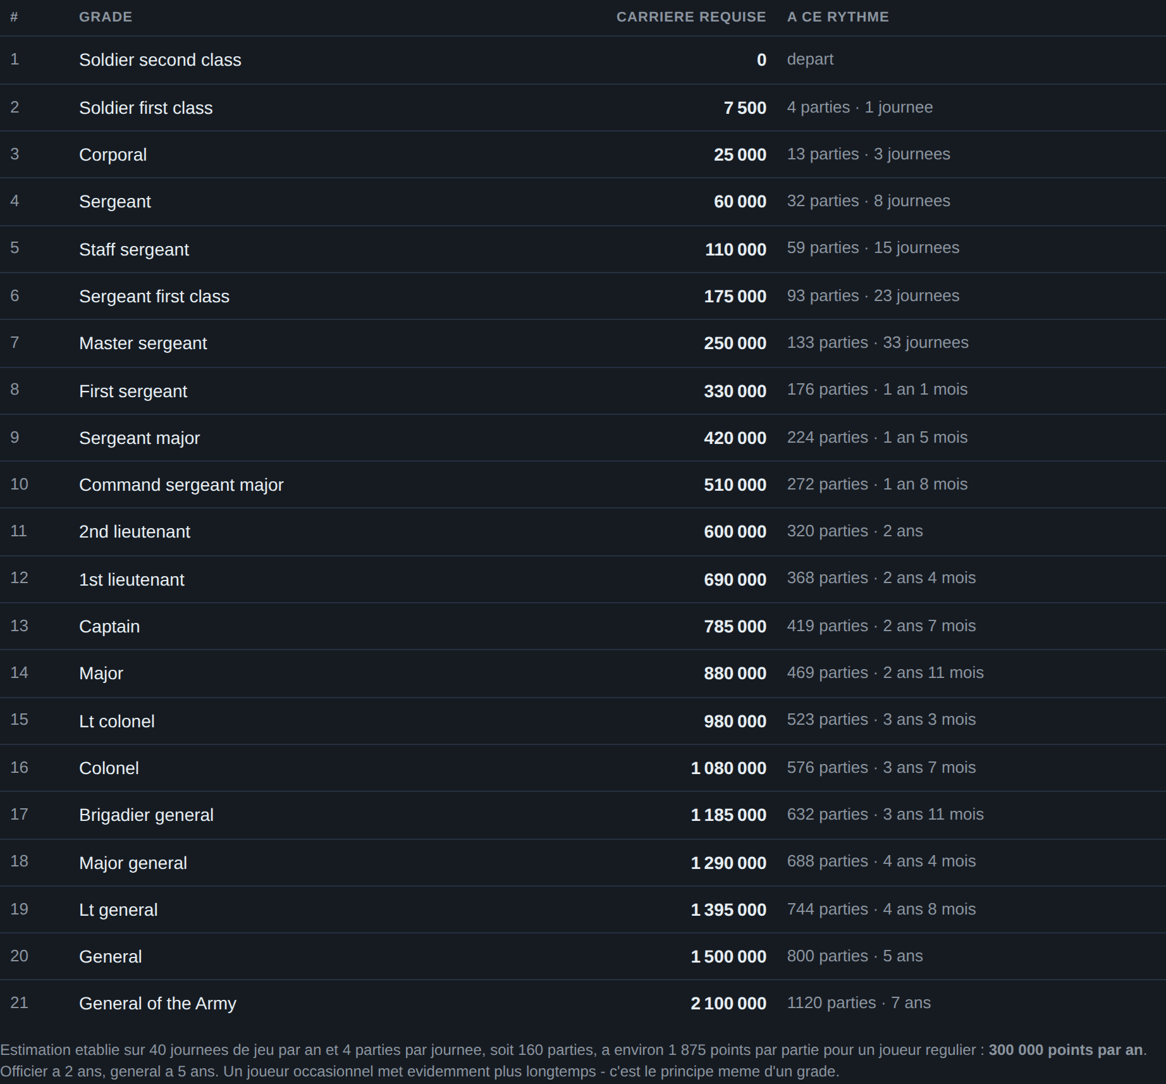
Task: Click '4 parties · 1 journee' estimate
Action: click(860, 108)
